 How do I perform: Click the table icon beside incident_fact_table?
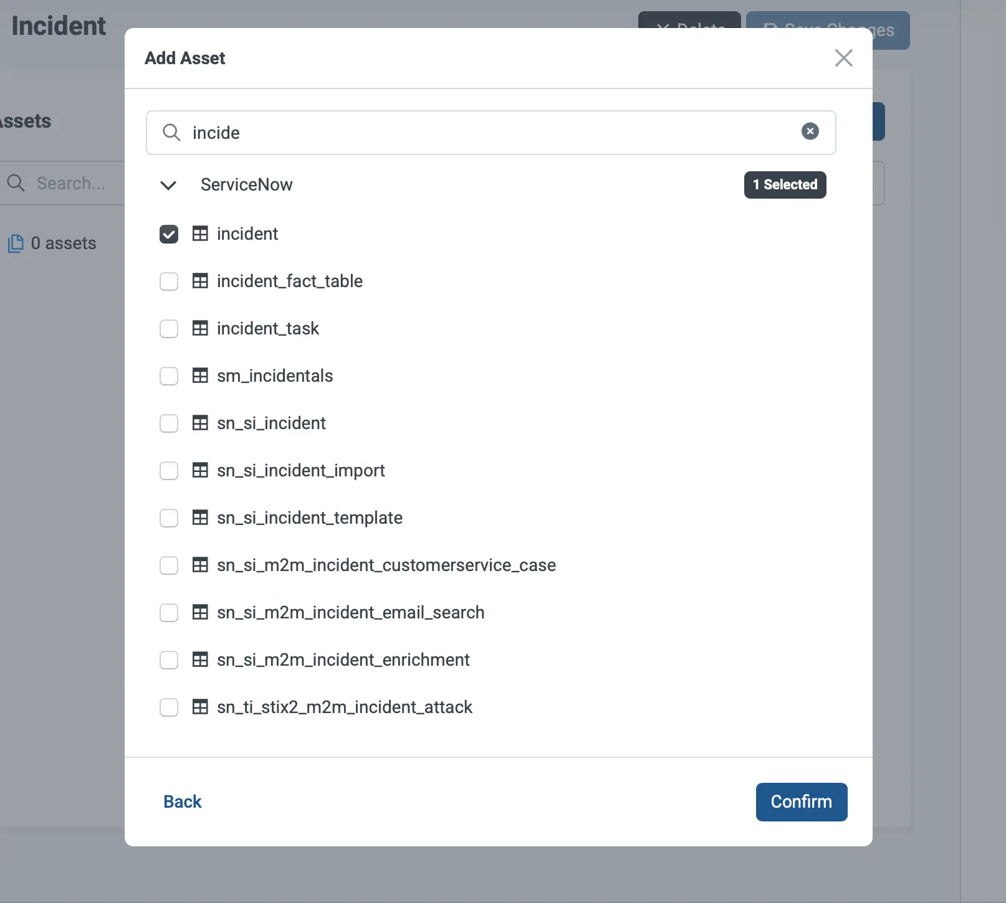pos(200,281)
